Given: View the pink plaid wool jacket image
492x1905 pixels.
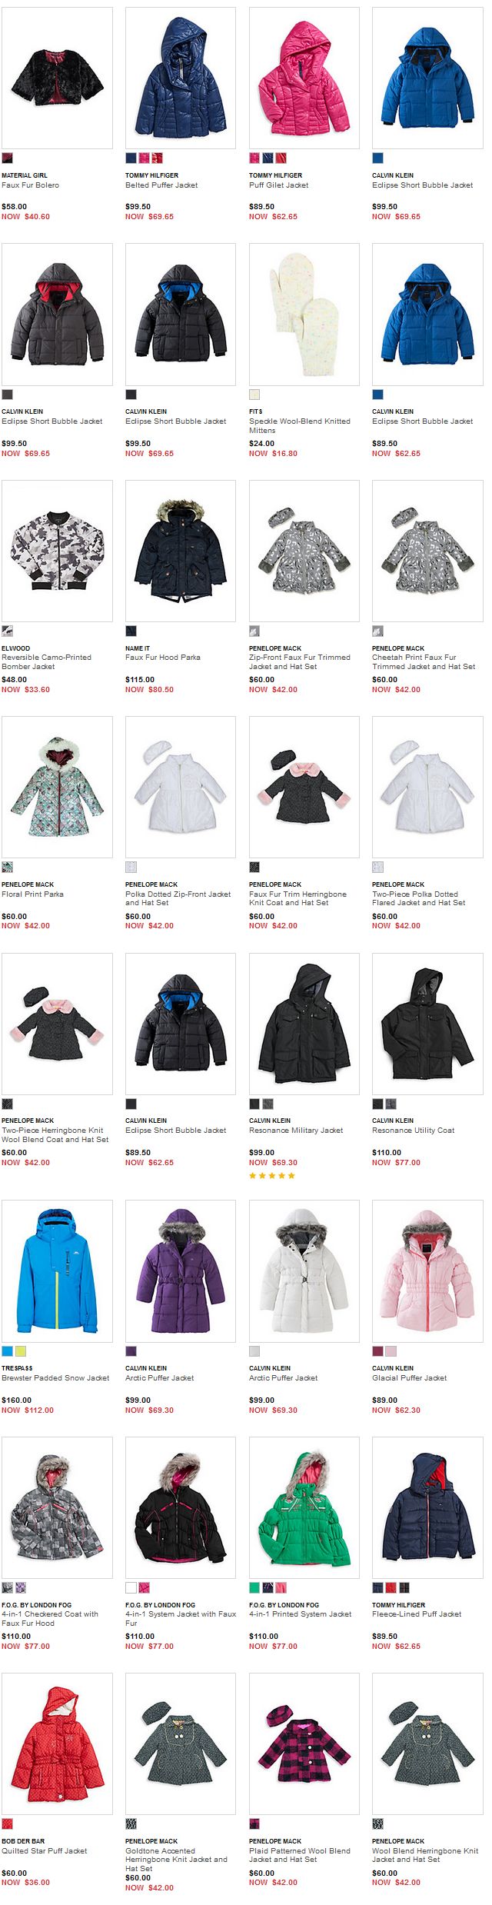Looking at the screenshot, I should [x=304, y=1743].
